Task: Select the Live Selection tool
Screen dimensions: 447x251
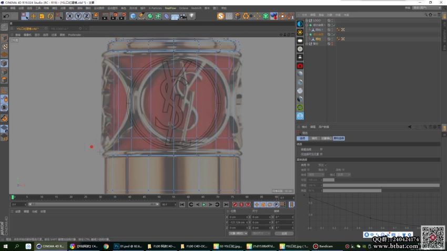Action: coord(25,16)
